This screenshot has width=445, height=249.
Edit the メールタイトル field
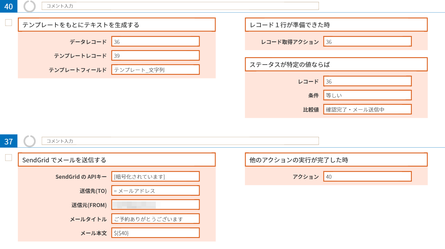[156, 219]
